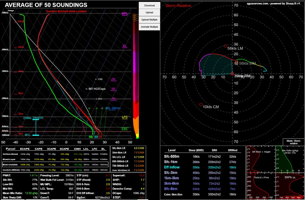The width and height of the screenshot is (305, 200).
Task: Click the Upload button
Action: (x=149, y=12)
